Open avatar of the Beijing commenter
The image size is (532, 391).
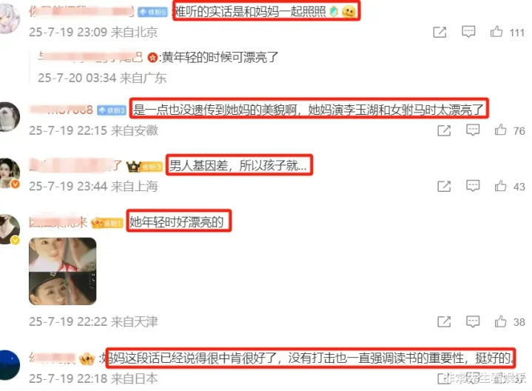[x=10, y=19]
